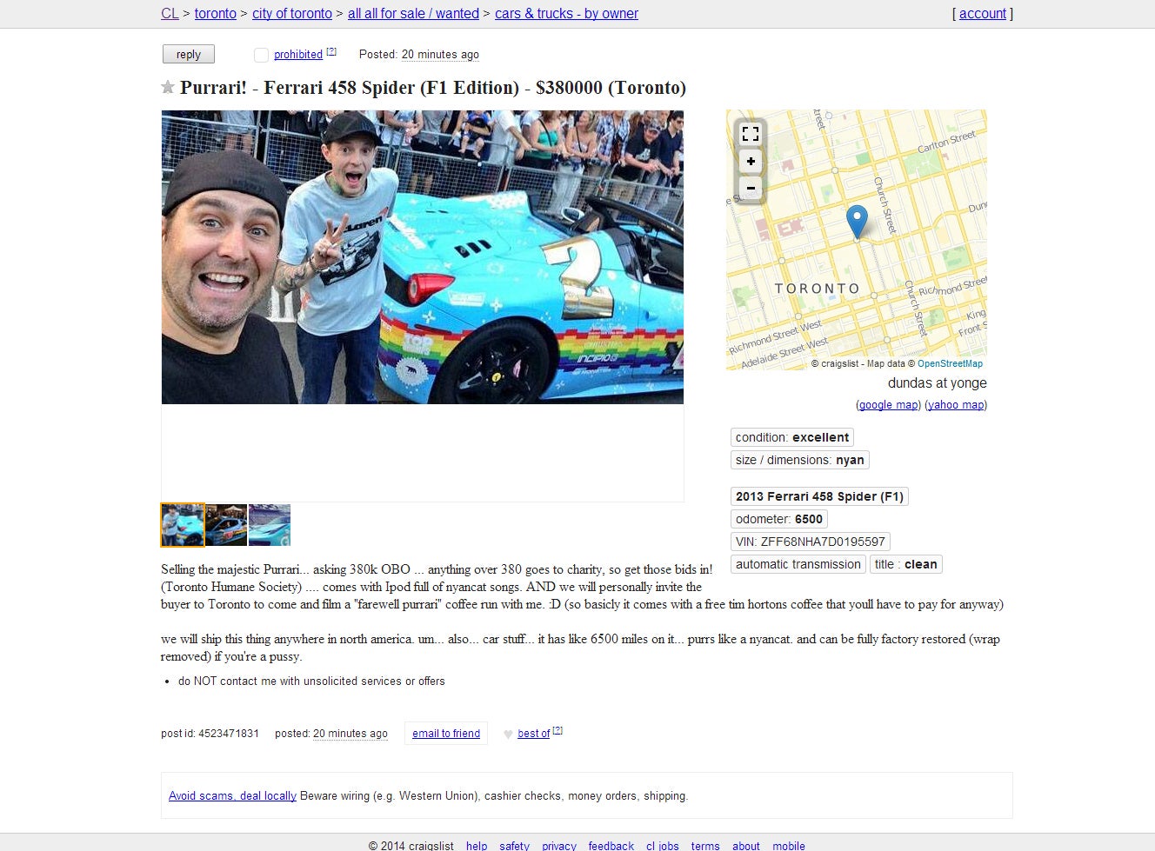Expand the map to fullscreen
The height and width of the screenshot is (851, 1155).
[751, 134]
